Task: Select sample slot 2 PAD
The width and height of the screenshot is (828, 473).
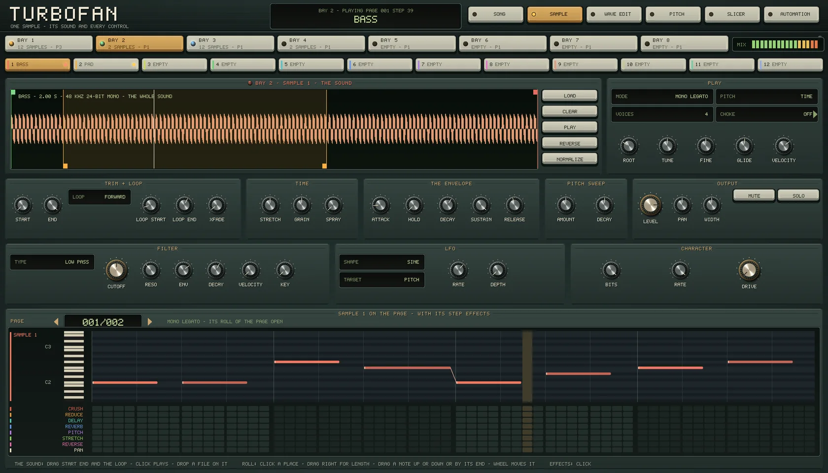Action: click(106, 65)
